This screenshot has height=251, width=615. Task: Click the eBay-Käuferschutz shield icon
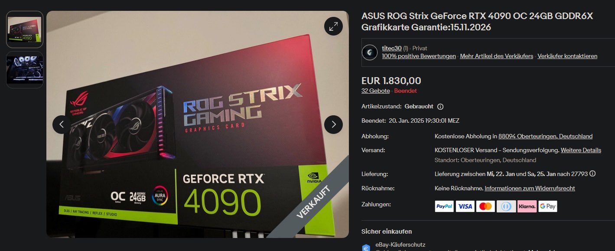(366, 248)
